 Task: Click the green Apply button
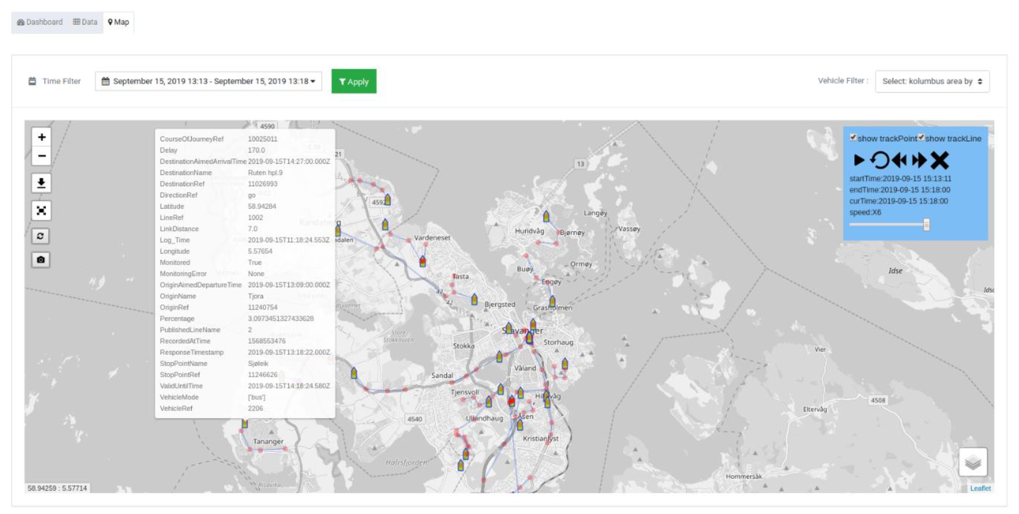pos(354,81)
